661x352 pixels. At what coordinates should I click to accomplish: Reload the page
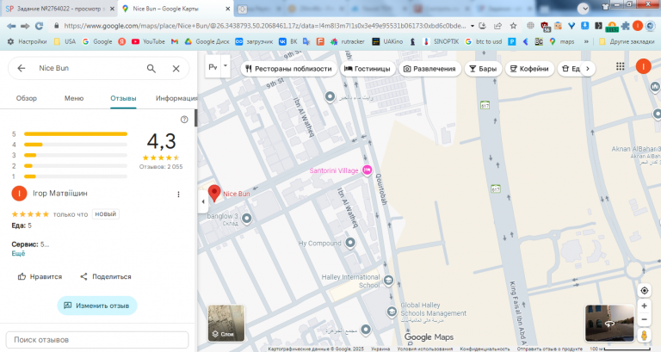tap(40, 26)
